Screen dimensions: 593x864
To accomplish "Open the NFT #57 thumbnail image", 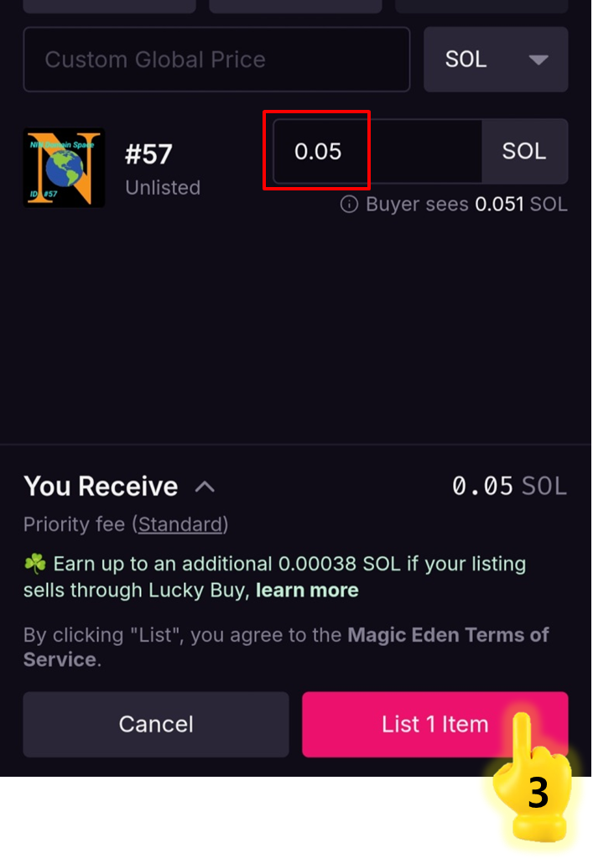I will tap(64, 168).
